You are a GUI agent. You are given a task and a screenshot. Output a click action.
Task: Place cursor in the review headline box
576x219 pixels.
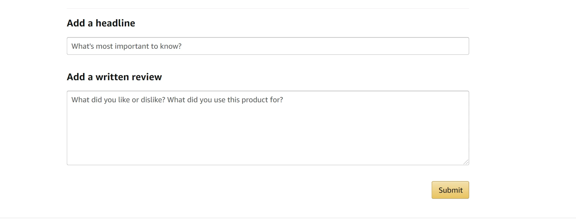[x=268, y=46]
